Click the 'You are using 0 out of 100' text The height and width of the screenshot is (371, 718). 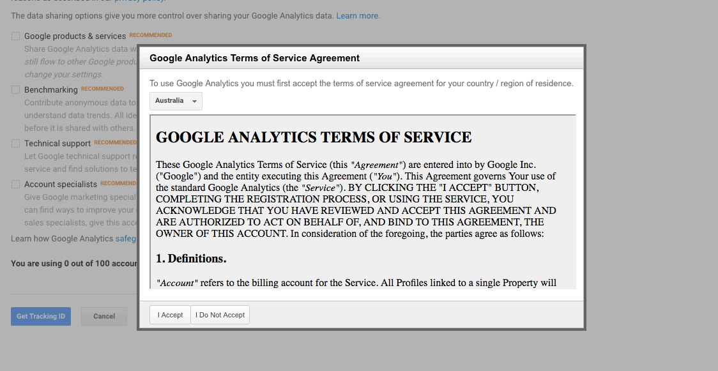pos(74,263)
